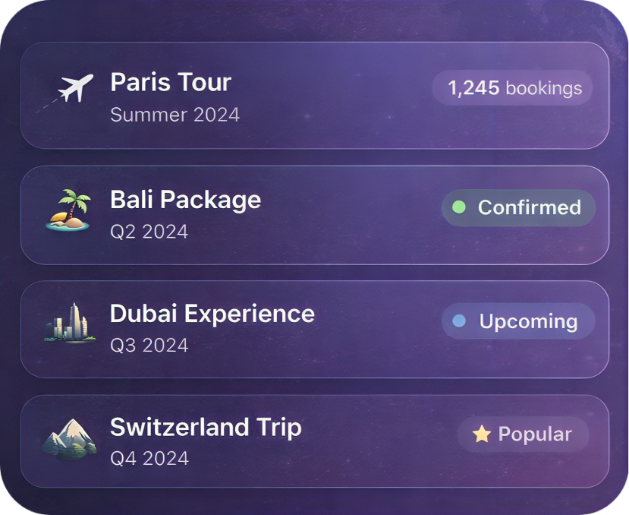Open the Switzerland Trip title
This screenshot has width=629, height=515.
[x=206, y=427]
